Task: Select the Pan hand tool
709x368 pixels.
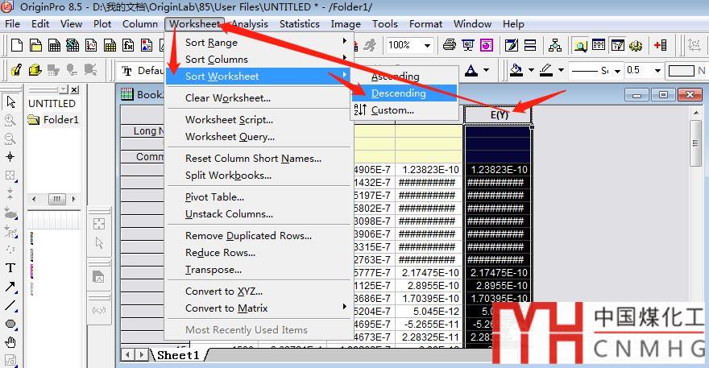Action: (10, 343)
